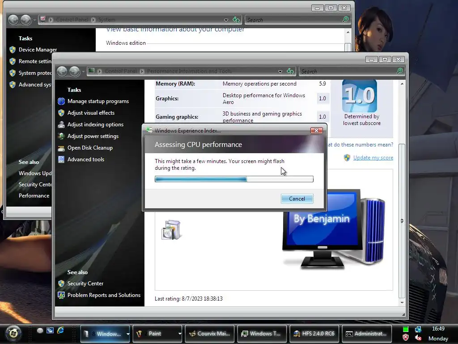Screen dimensions: 458x344
Task: Click the Security Center shield icon
Action: click(61, 284)
